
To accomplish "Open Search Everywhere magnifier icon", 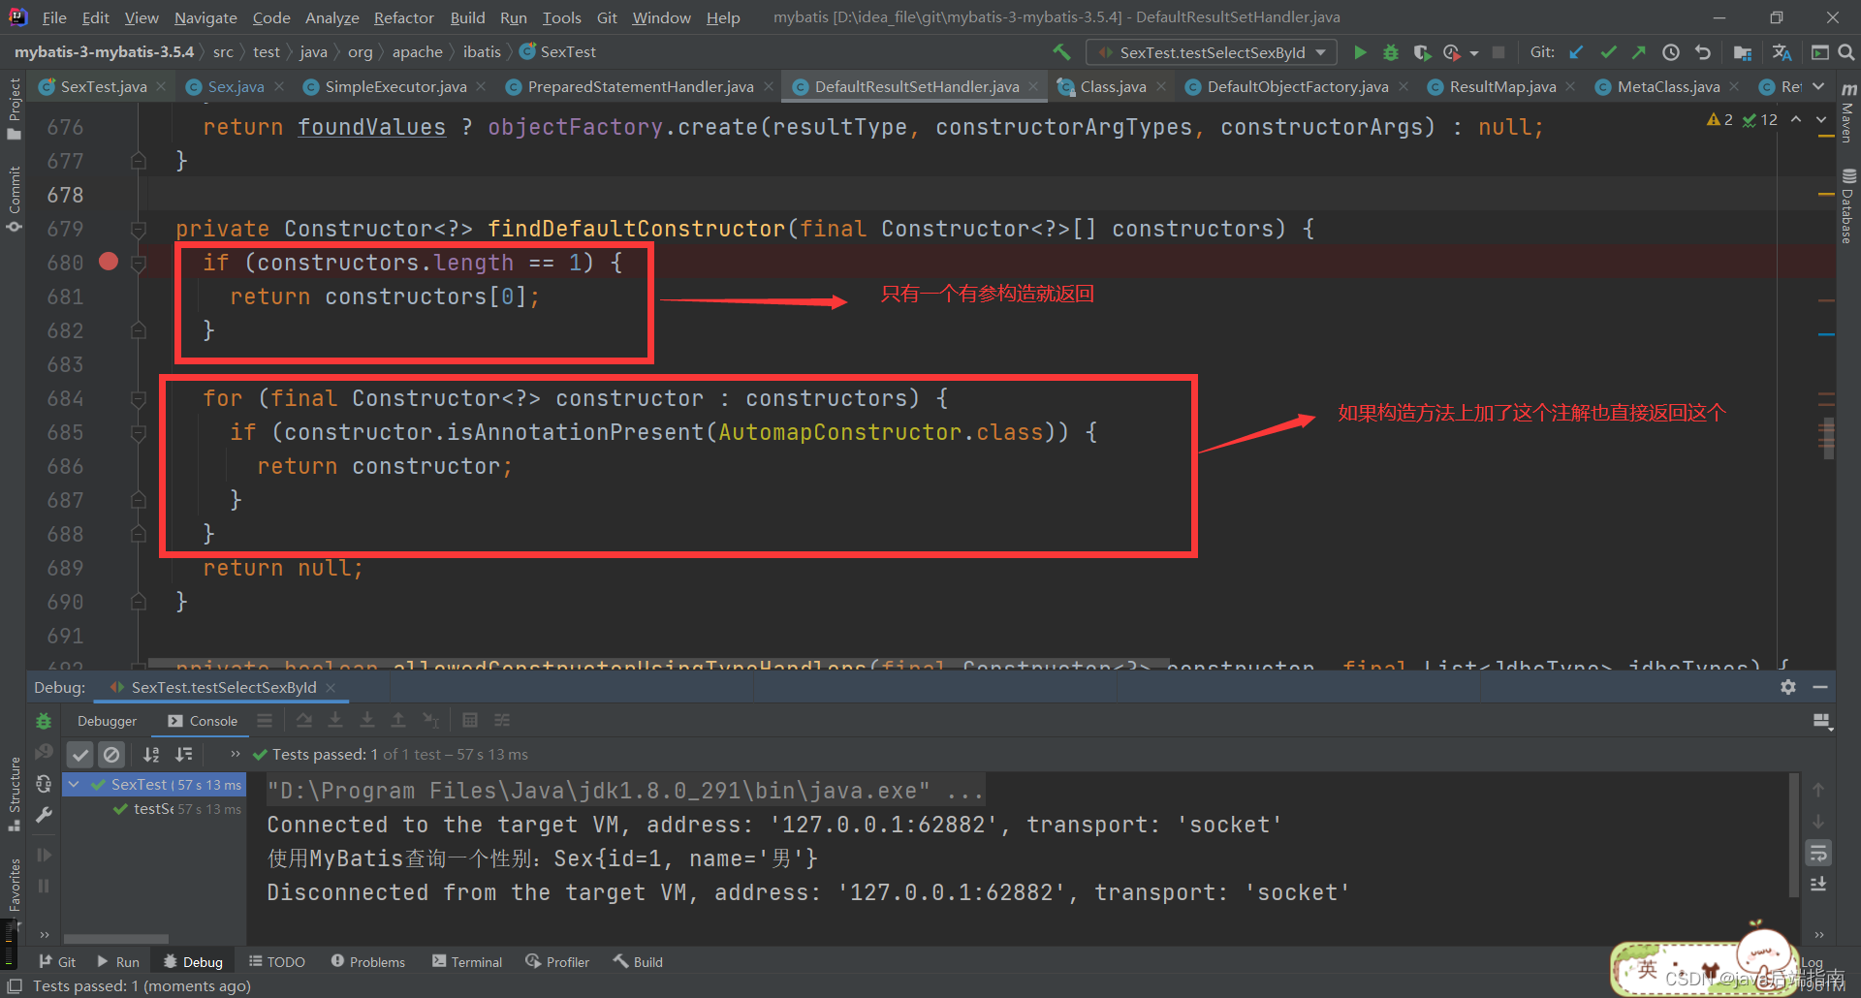I will pos(1846,52).
